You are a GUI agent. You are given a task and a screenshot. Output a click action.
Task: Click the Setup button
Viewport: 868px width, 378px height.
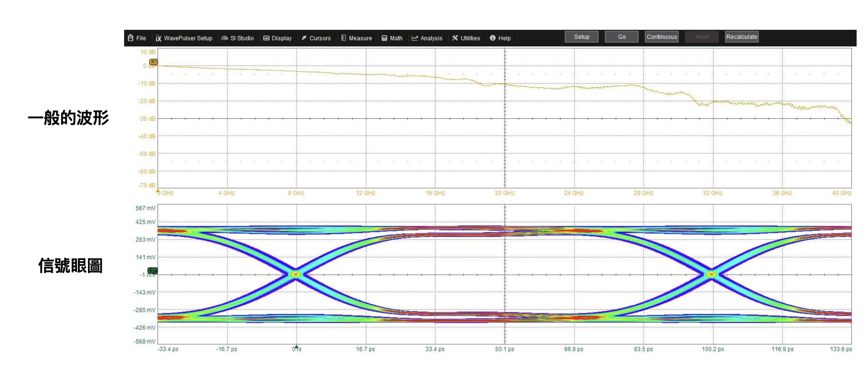582,37
